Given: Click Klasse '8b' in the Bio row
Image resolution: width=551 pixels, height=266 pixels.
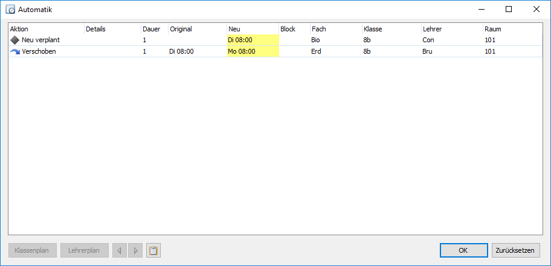Looking at the screenshot, I should tap(367, 40).
